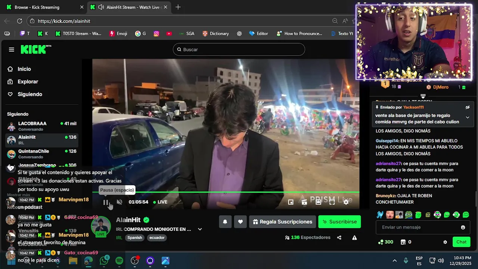Viewport: 478px width, 269px height.
Task: Follow the channel with the heart button
Action: coord(240,222)
